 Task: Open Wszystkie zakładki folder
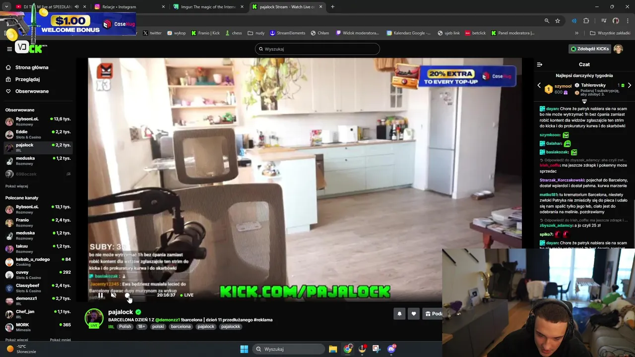click(x=610, y=33)
